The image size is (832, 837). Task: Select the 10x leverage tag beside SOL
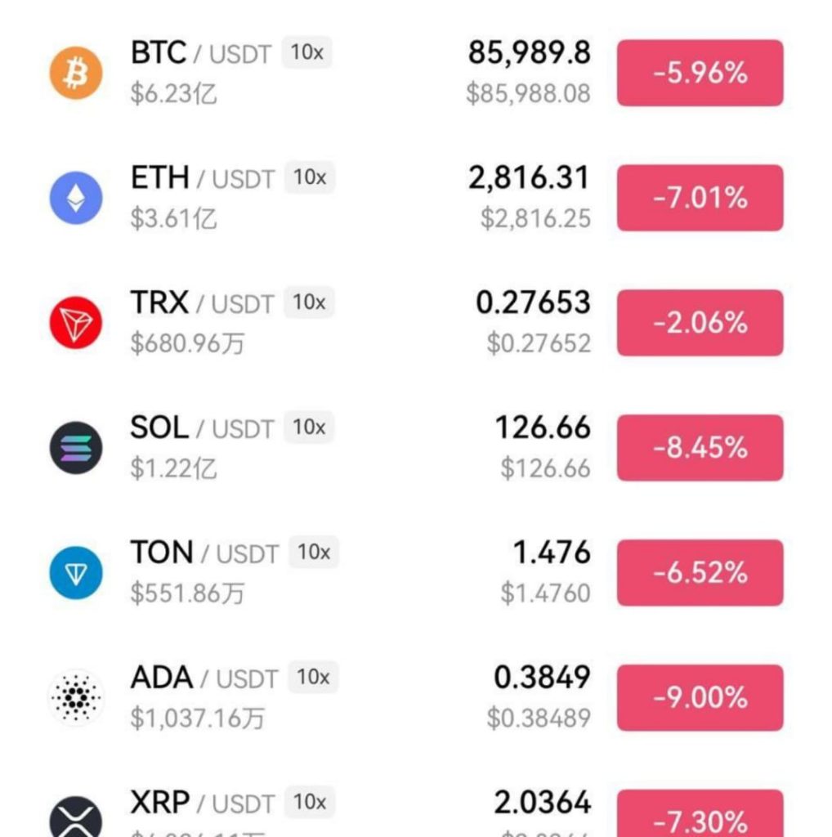(x=309, y=427)
